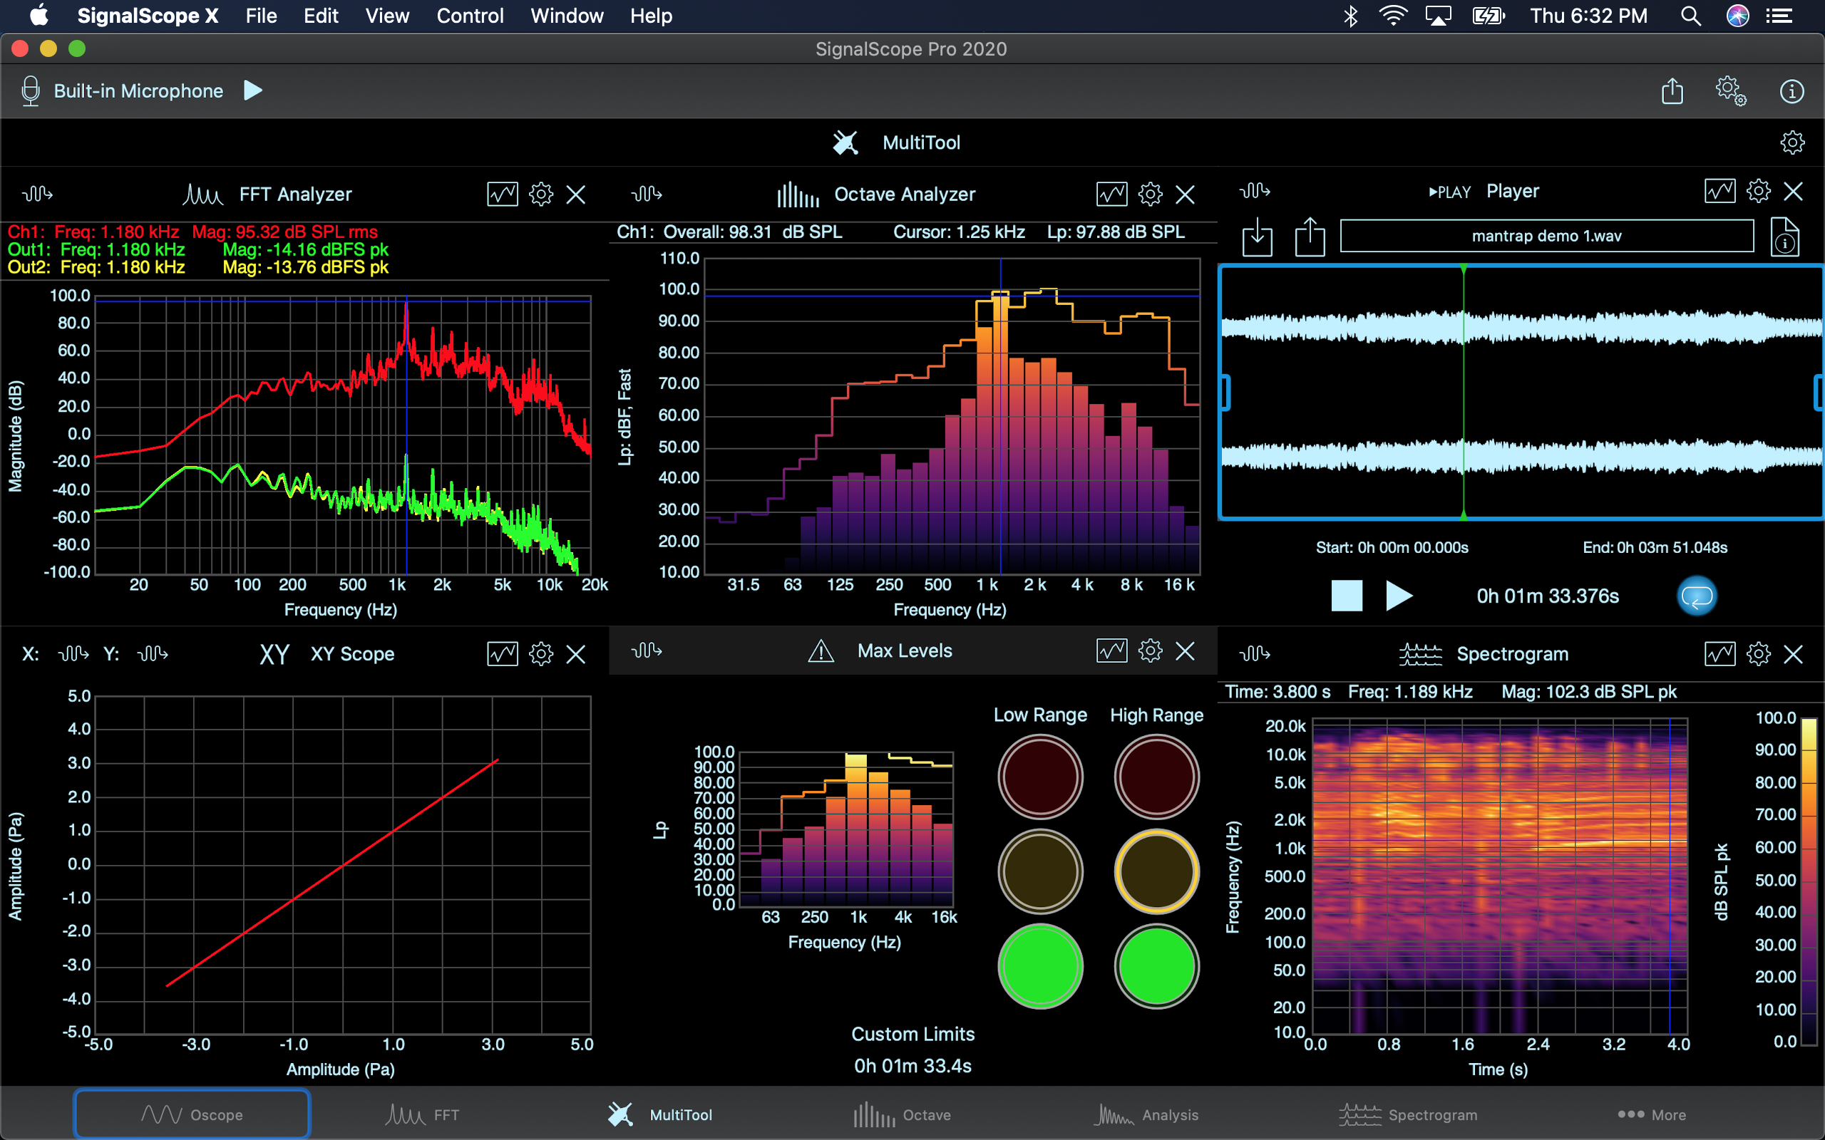Open the Control menu
1825x1140 pixels.
(469, 16)
